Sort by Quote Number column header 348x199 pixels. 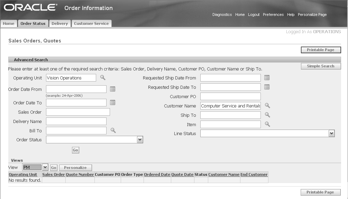[80, 174]
